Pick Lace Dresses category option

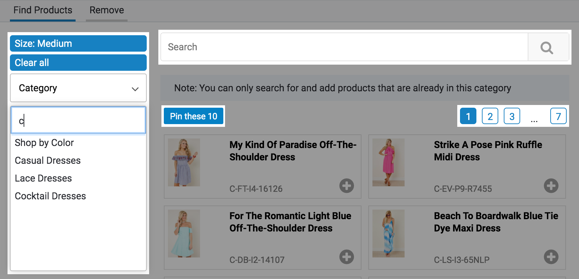tap(43, 178)
